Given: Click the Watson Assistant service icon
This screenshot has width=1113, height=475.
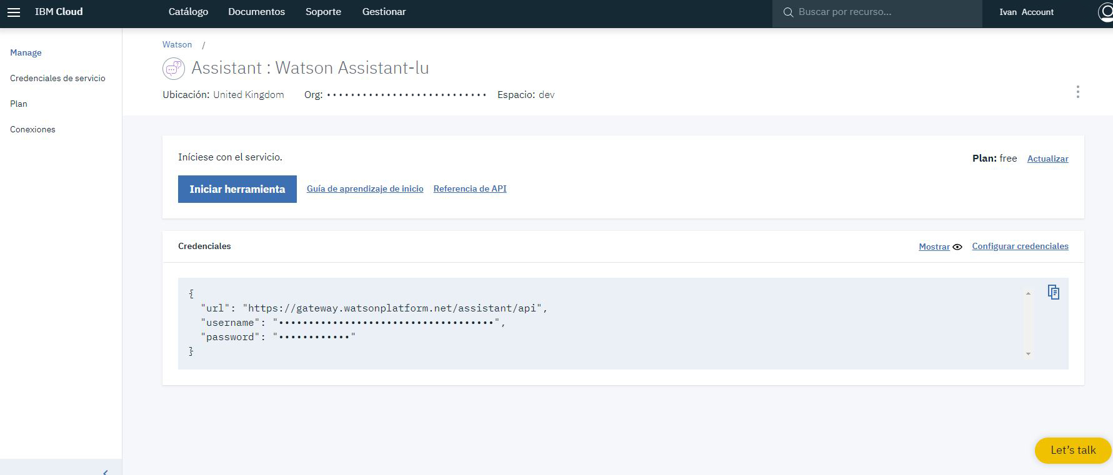Looking at the screenshot, I should click(x=174, y=68).
